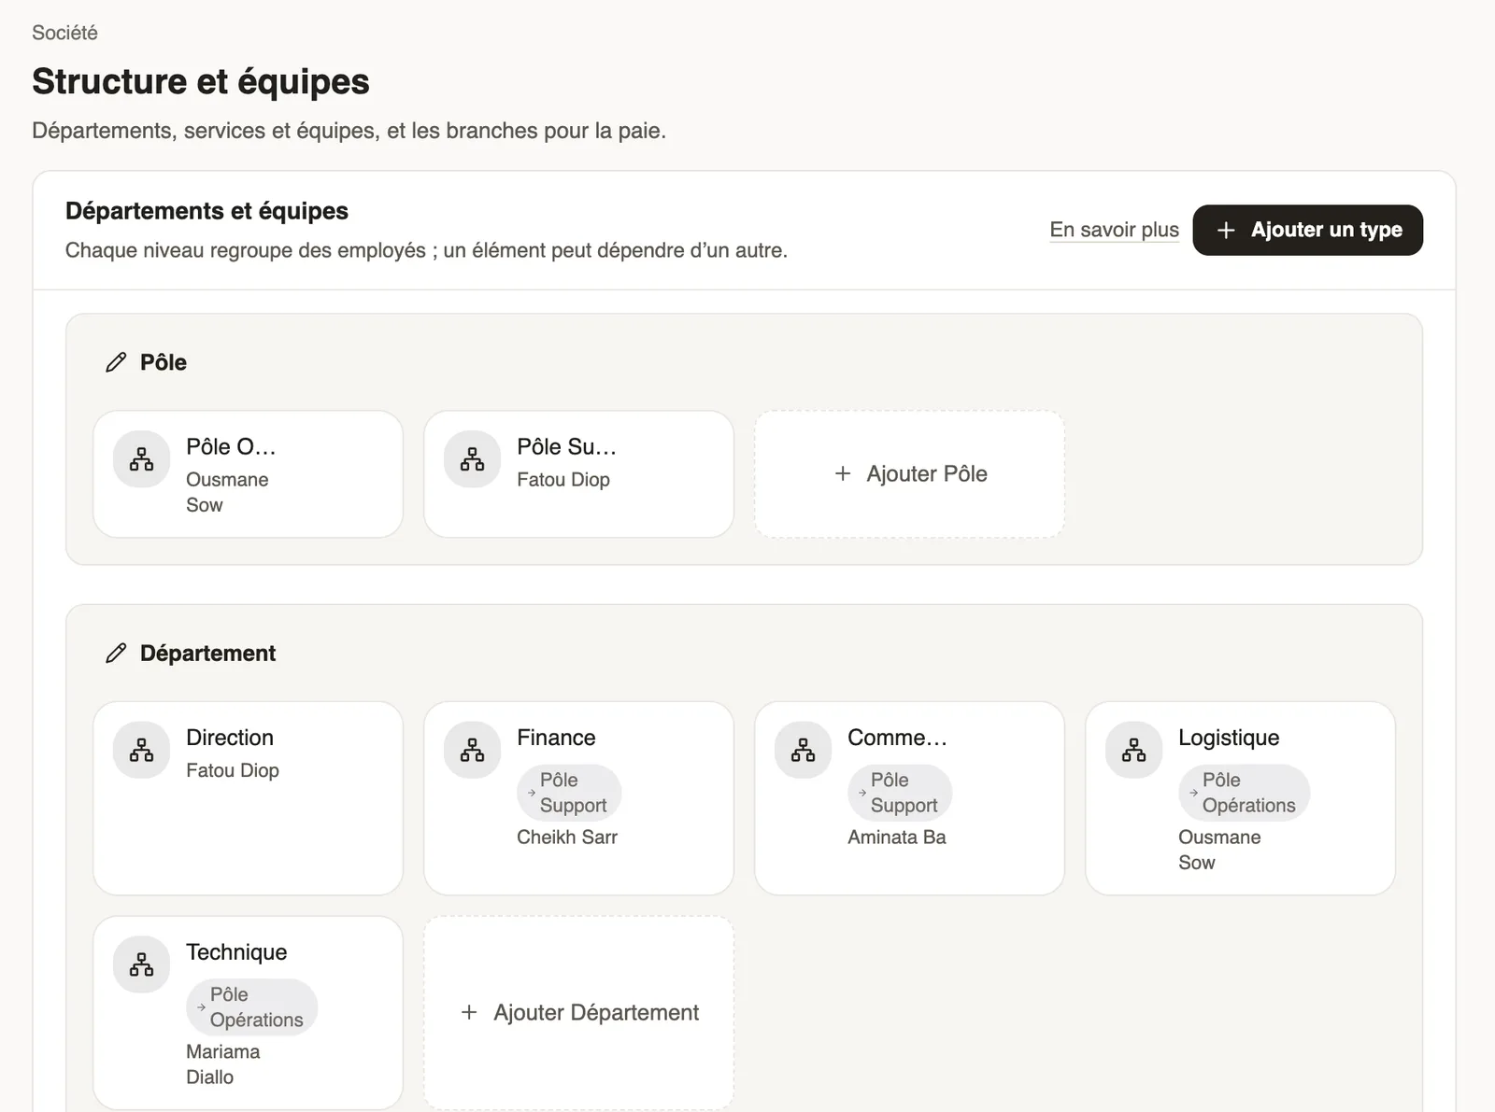Viewport: 1495px width, 1112px height.
Task: Add a department via the Ajouter Département label
Action: 596,1012
